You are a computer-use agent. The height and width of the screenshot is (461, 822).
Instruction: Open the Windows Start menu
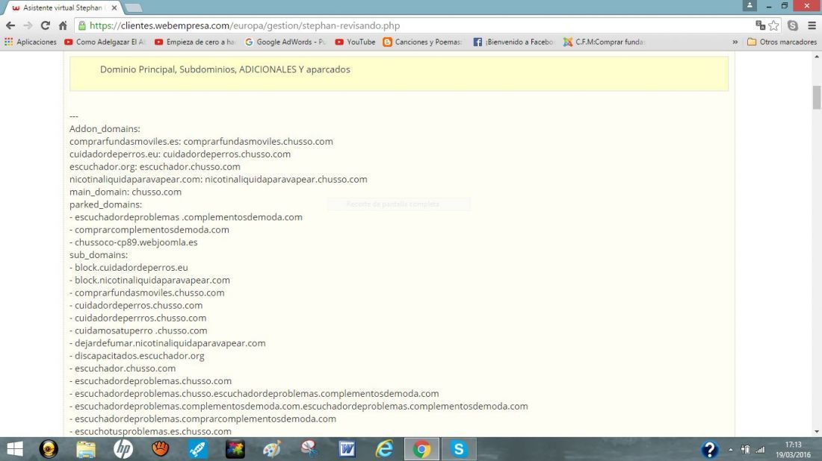click(x=15, y=449)
